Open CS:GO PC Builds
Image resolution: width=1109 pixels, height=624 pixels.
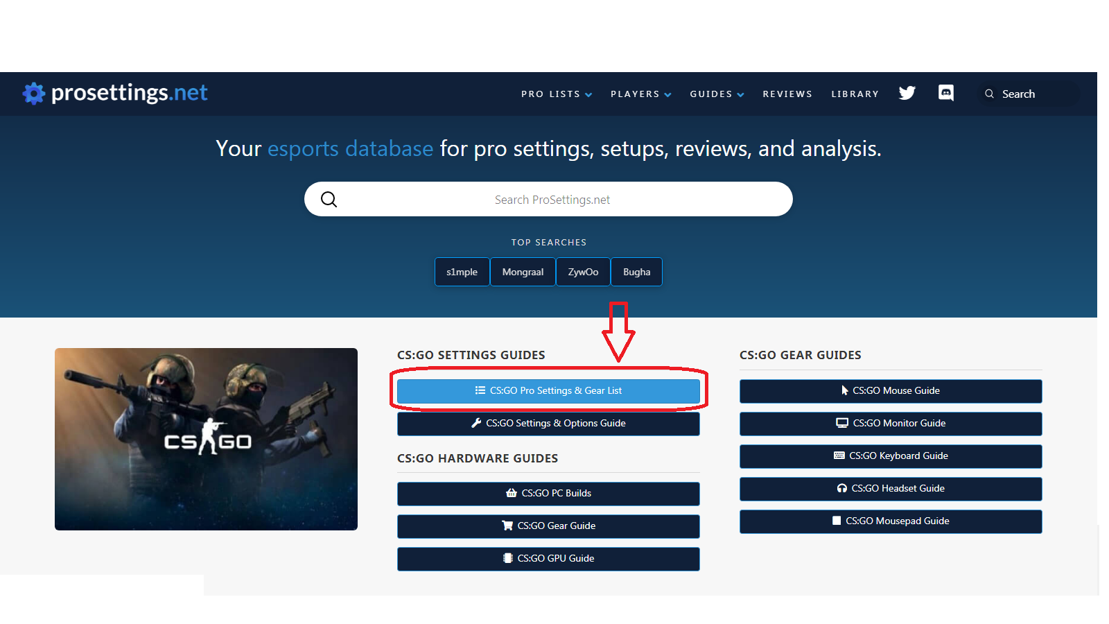[x=548, y=494]
